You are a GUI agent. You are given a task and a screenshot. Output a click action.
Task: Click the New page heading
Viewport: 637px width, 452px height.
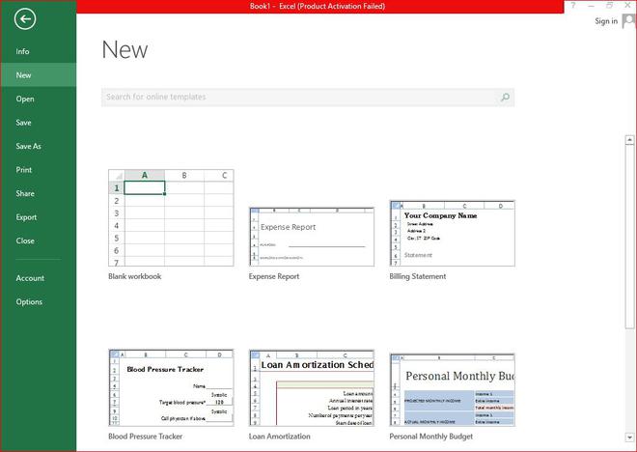(125, 50)
